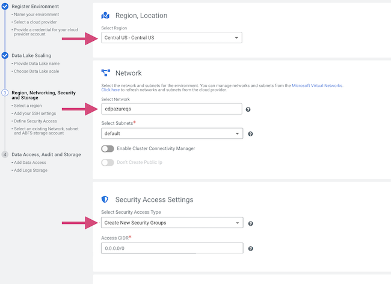
Task: Click help icon beside Access CIDR field
Action: tap(250, 249)
